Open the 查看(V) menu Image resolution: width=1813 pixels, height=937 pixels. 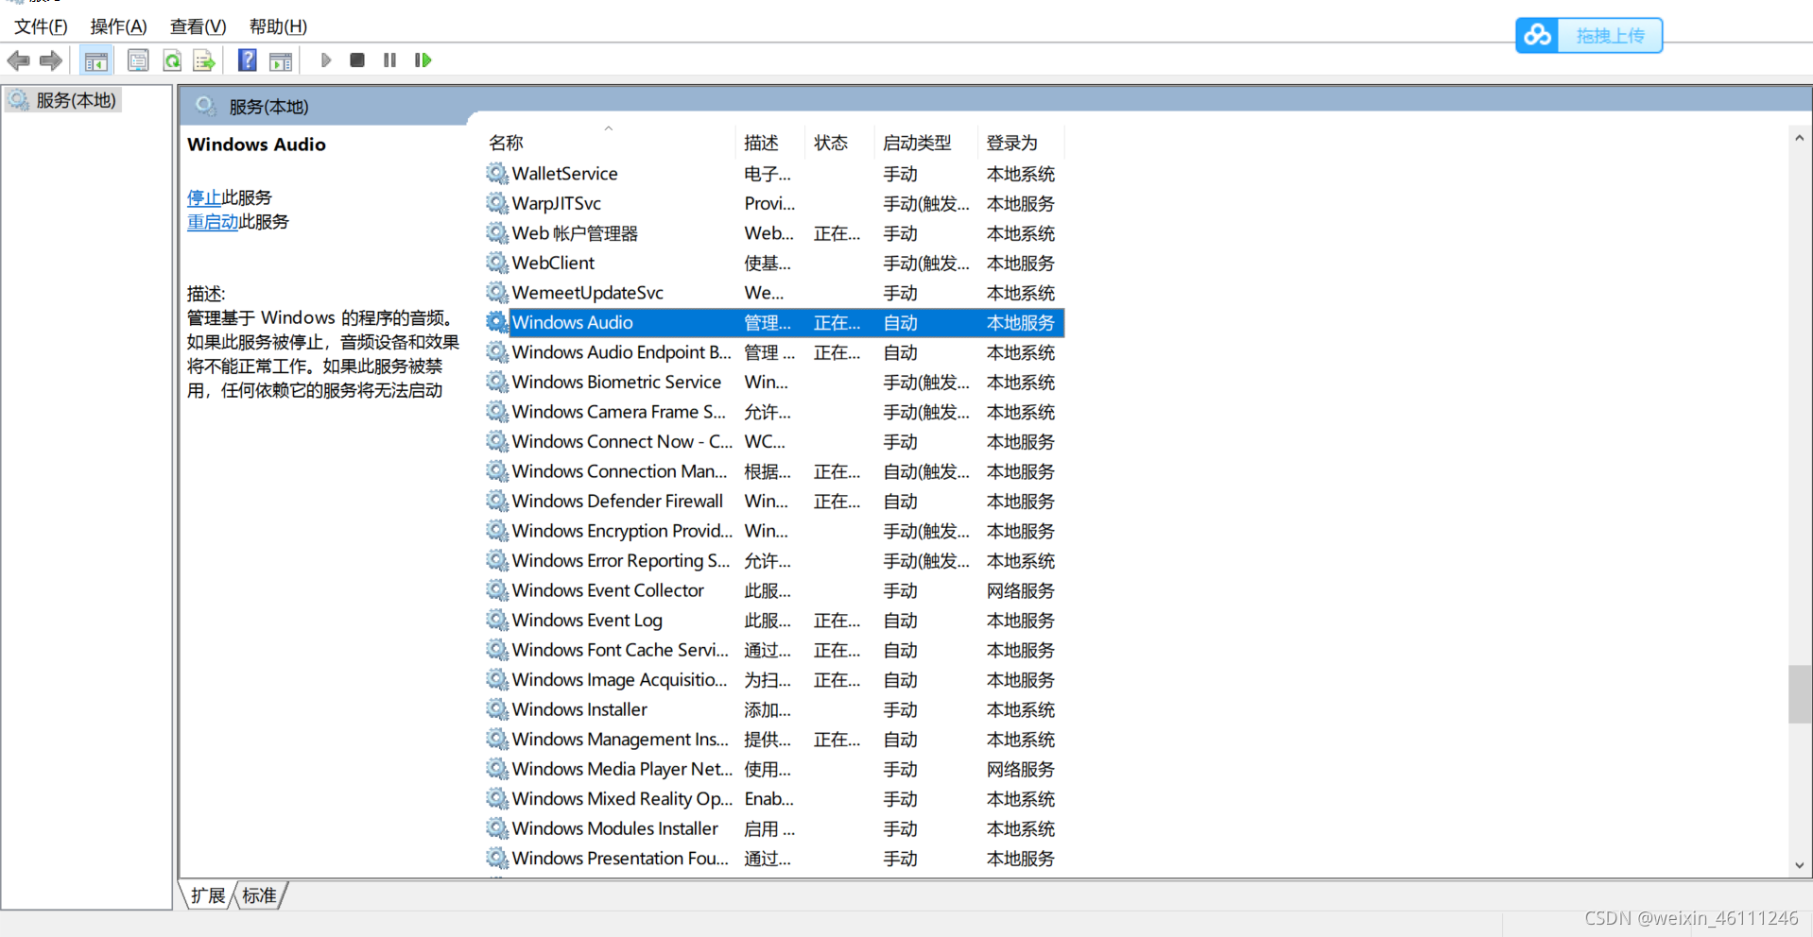tap(198, 26)
